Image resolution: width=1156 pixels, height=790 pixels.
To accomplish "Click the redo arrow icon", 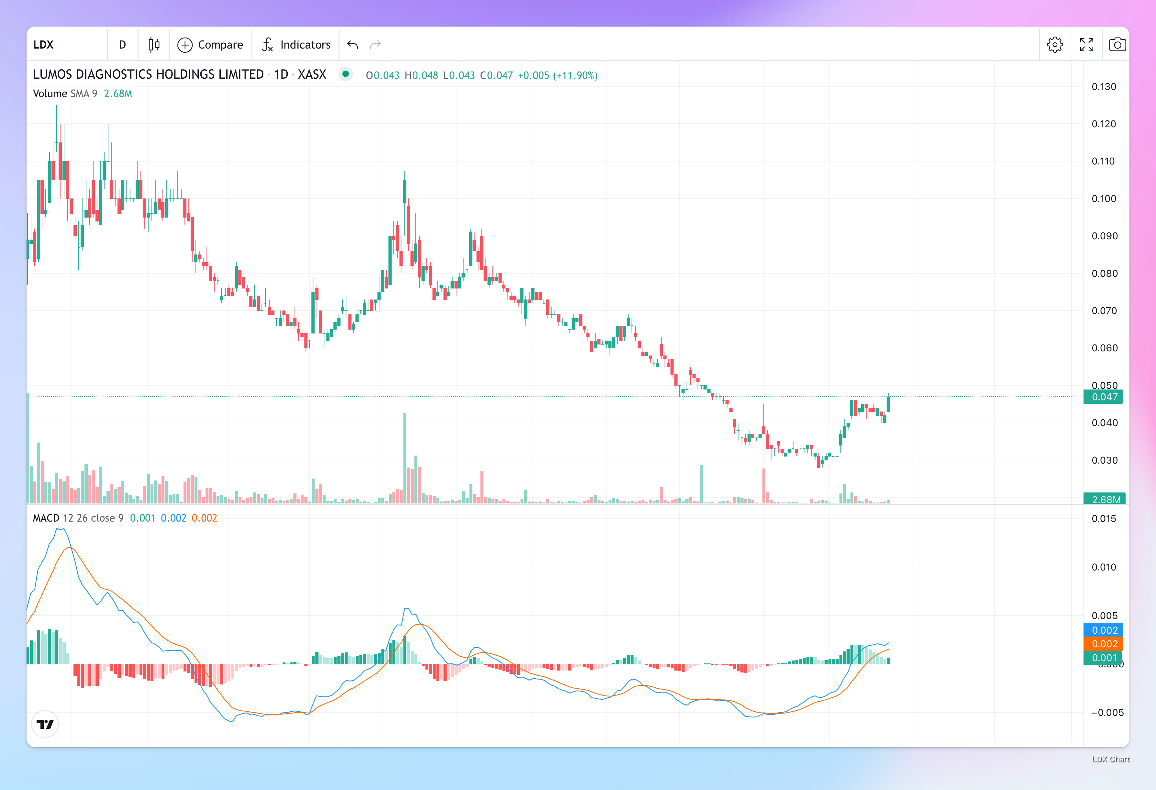I will click(x=375, y=45).
